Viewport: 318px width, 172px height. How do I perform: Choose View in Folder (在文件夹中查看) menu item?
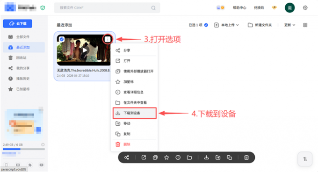[x=134, y=103]
